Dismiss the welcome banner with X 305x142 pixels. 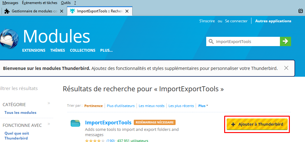(286, 68)
